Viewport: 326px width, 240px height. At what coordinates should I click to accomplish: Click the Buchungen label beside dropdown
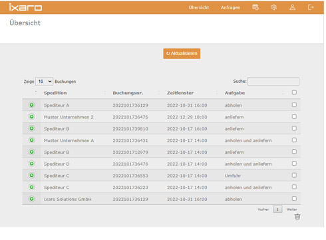[65, 82]
